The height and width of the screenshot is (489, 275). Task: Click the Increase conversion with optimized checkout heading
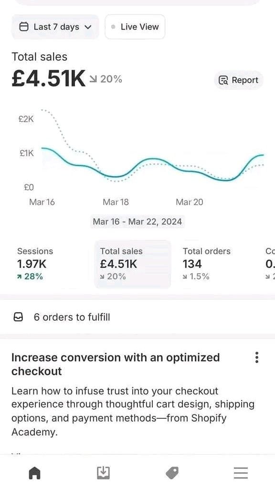coord(116,364)
